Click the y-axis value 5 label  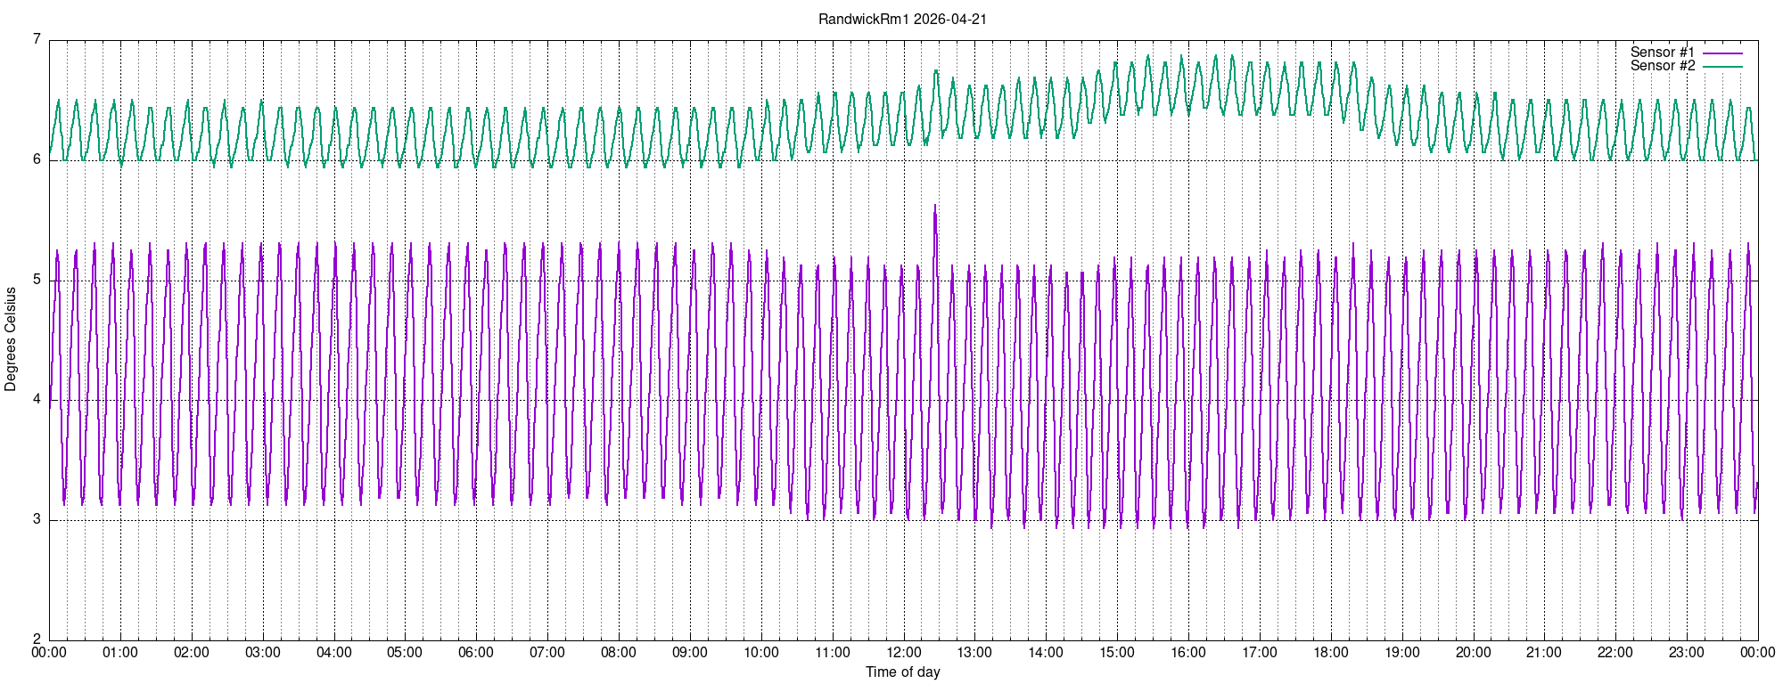click(37, 280)
